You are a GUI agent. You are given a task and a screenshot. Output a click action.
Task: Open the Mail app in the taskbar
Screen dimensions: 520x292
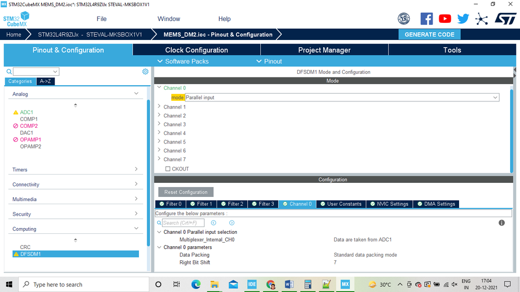[x=233, y=284]
